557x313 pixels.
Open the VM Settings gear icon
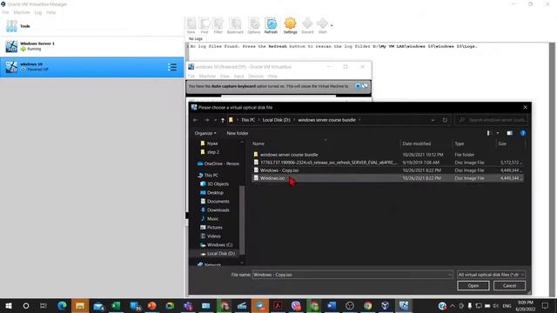click(290, 25)
